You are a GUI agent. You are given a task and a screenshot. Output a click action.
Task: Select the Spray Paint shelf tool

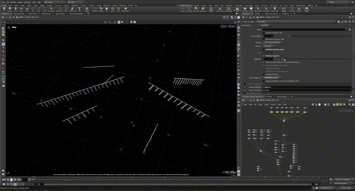[73, 9]
